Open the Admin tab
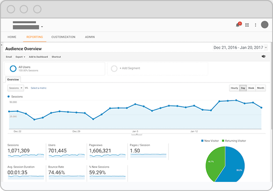 [x=90, y=37]
